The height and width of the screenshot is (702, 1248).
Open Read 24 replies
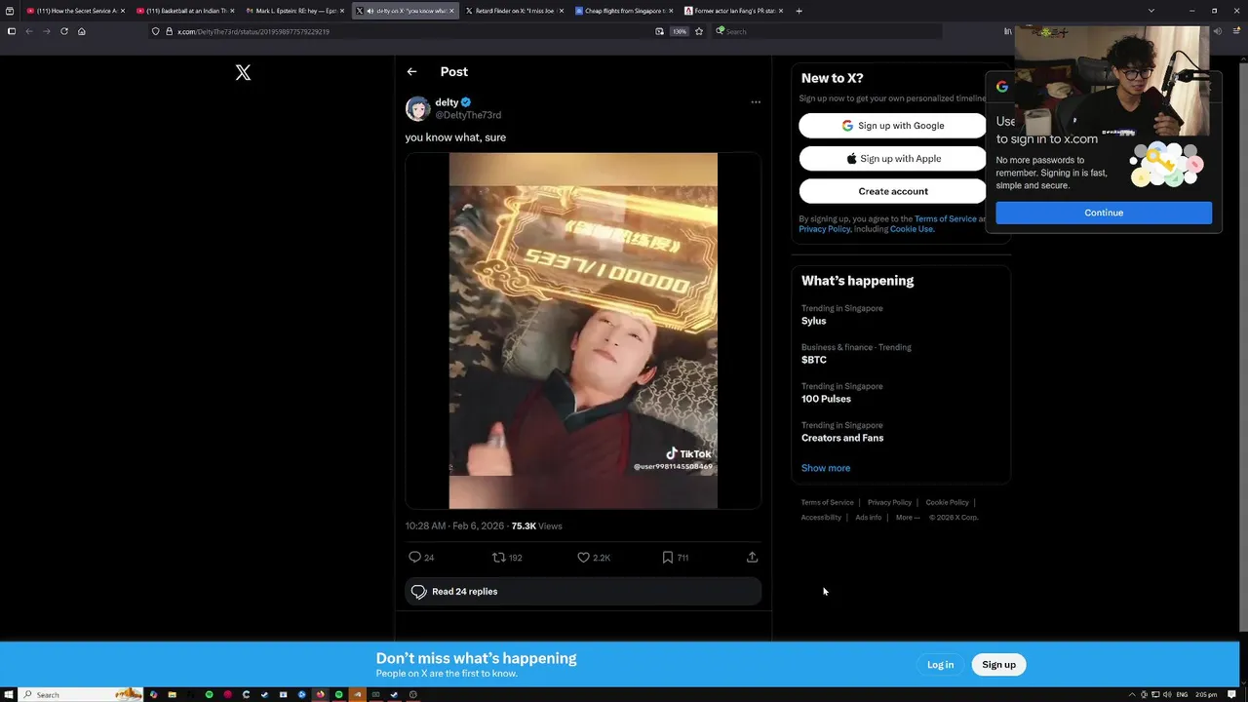click(x=583, y=591)
